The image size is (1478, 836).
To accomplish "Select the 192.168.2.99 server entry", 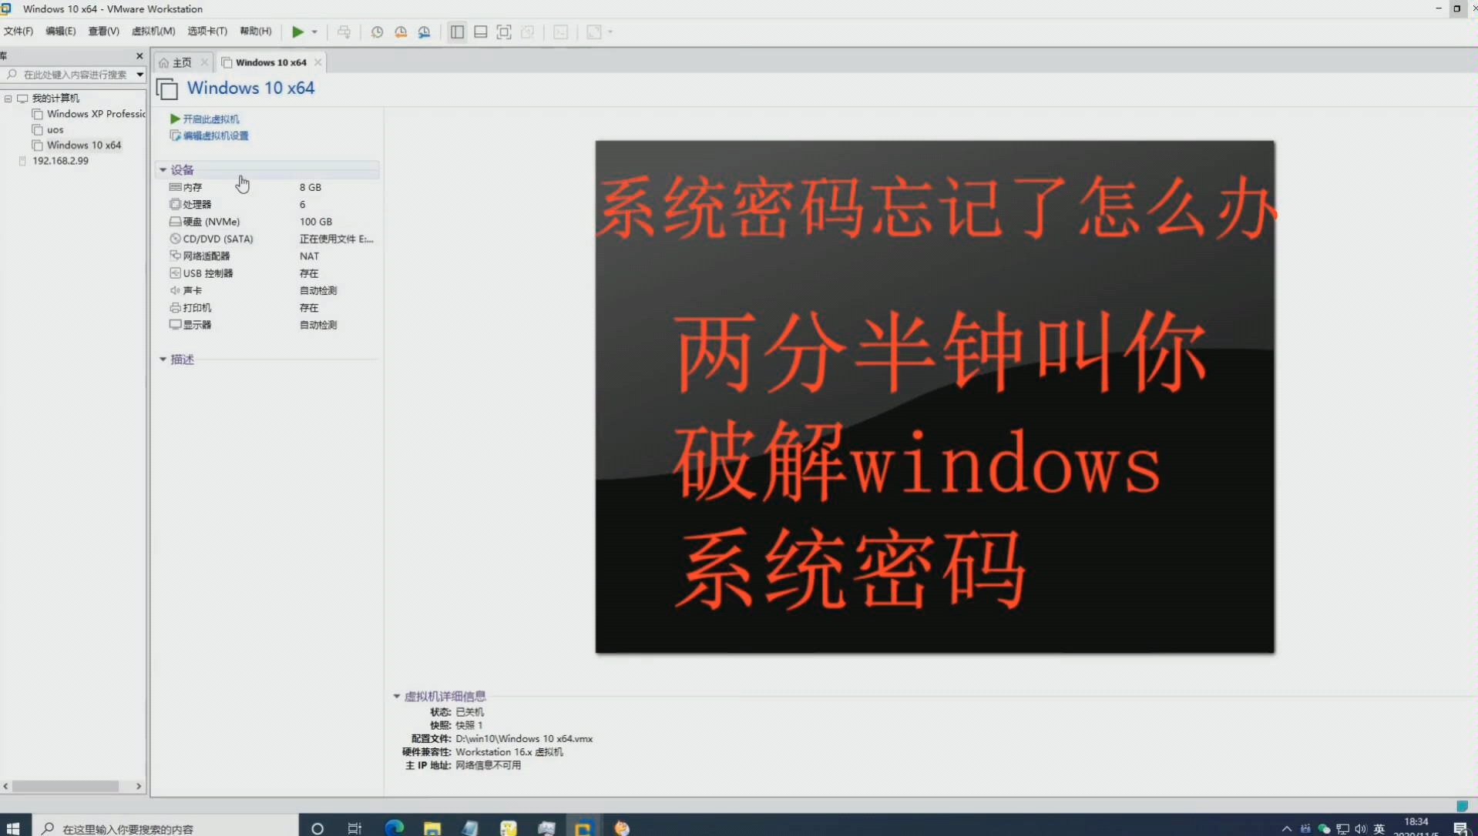I will [x=53, y=161].
